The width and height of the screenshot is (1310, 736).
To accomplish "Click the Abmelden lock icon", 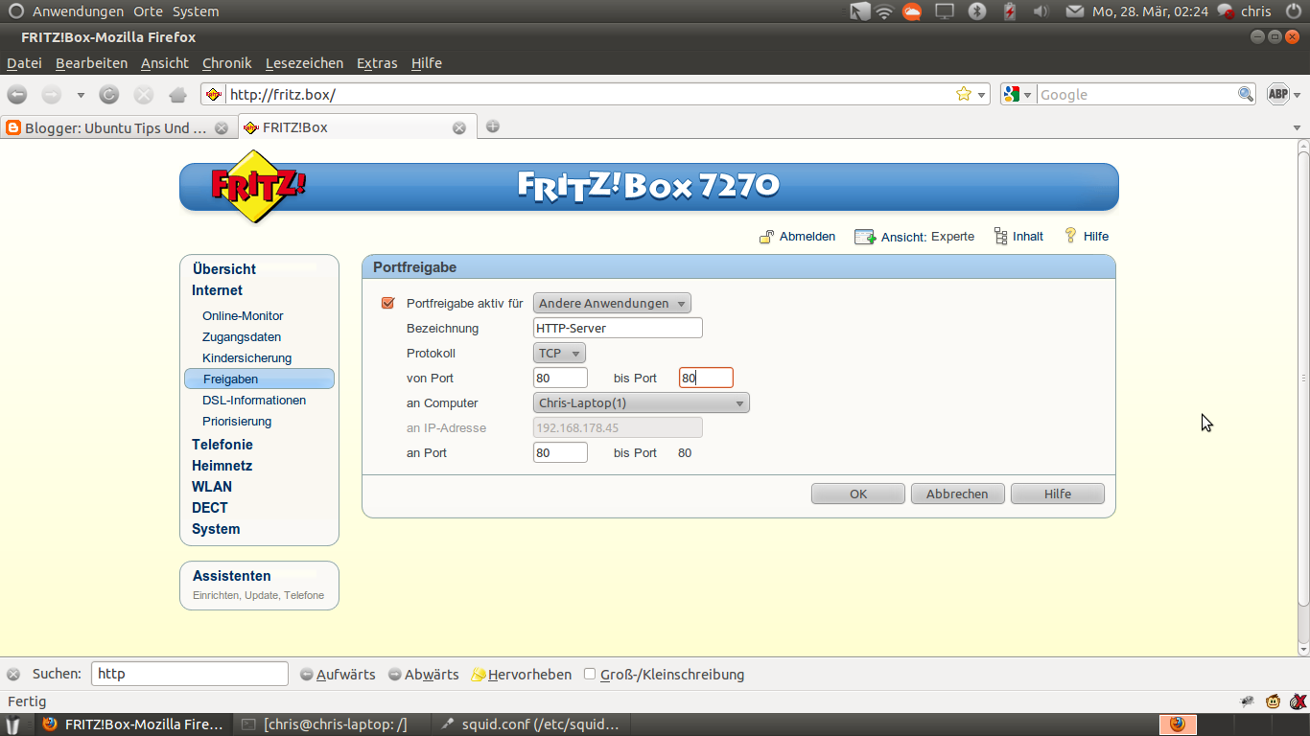I will coord(767,237).
